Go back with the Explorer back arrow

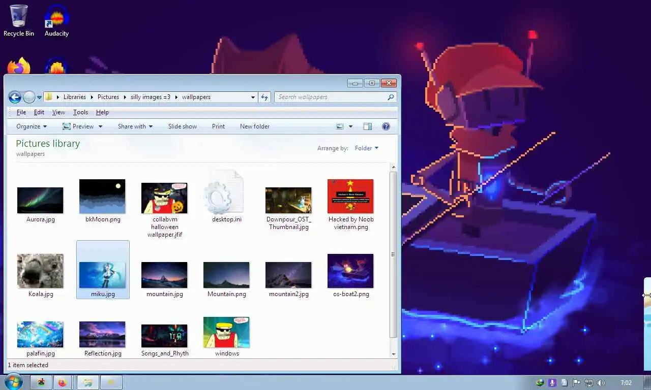(15, 97)
